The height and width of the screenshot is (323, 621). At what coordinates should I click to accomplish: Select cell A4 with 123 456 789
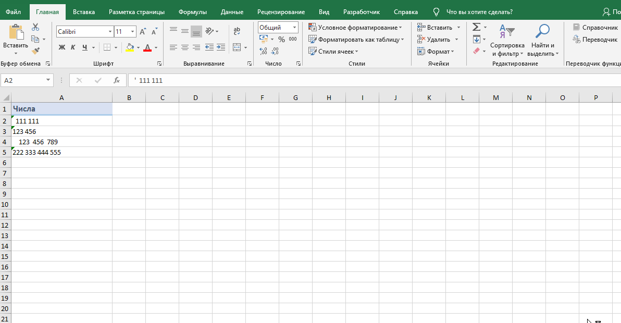coord(61,142)
